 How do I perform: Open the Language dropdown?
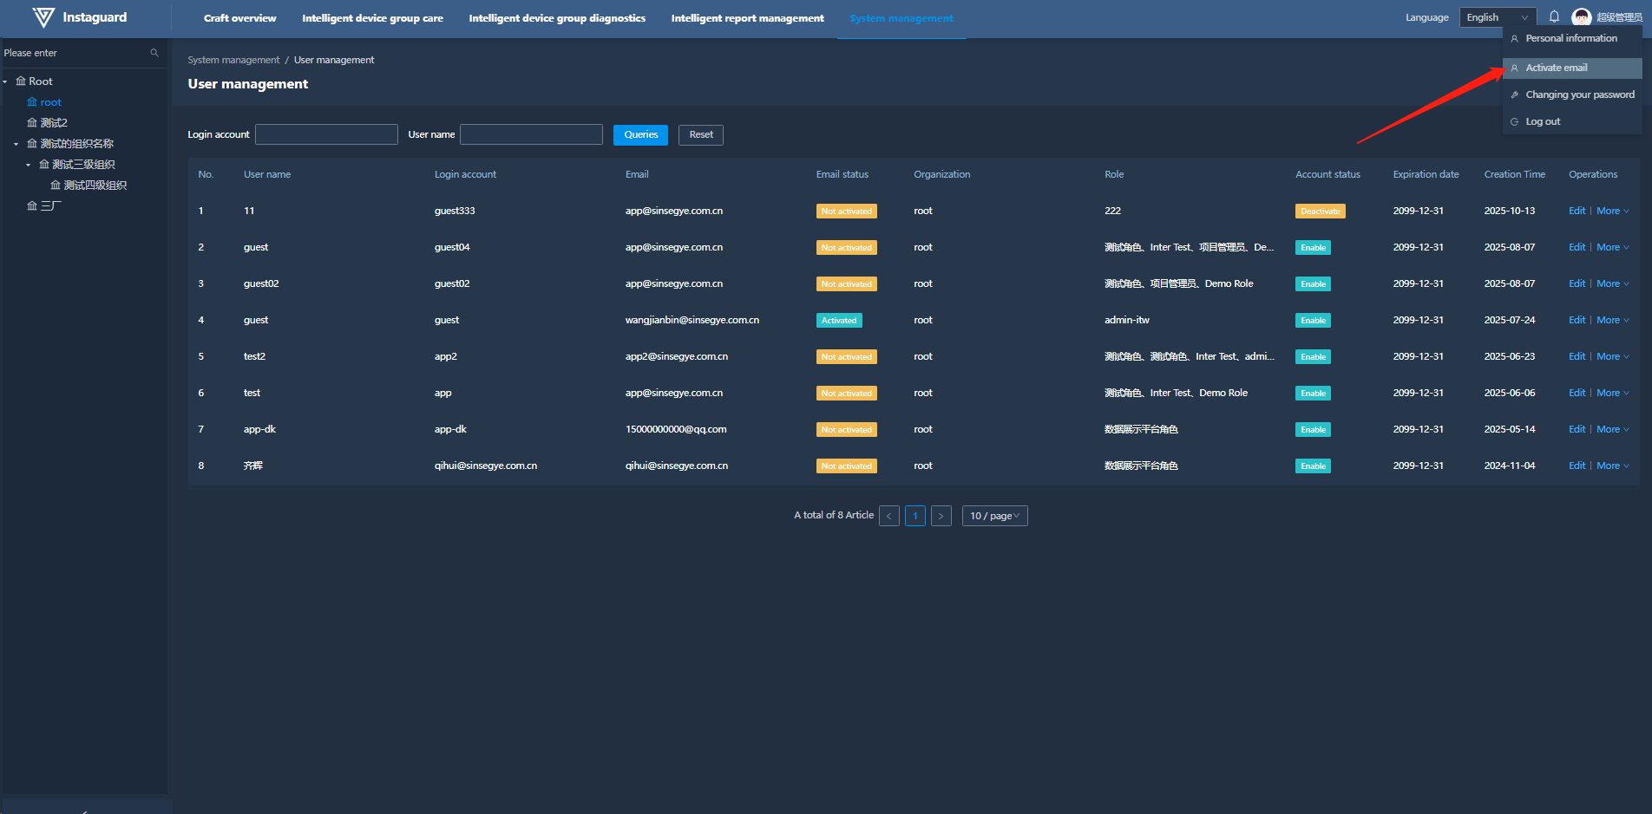pos(1497,17)
